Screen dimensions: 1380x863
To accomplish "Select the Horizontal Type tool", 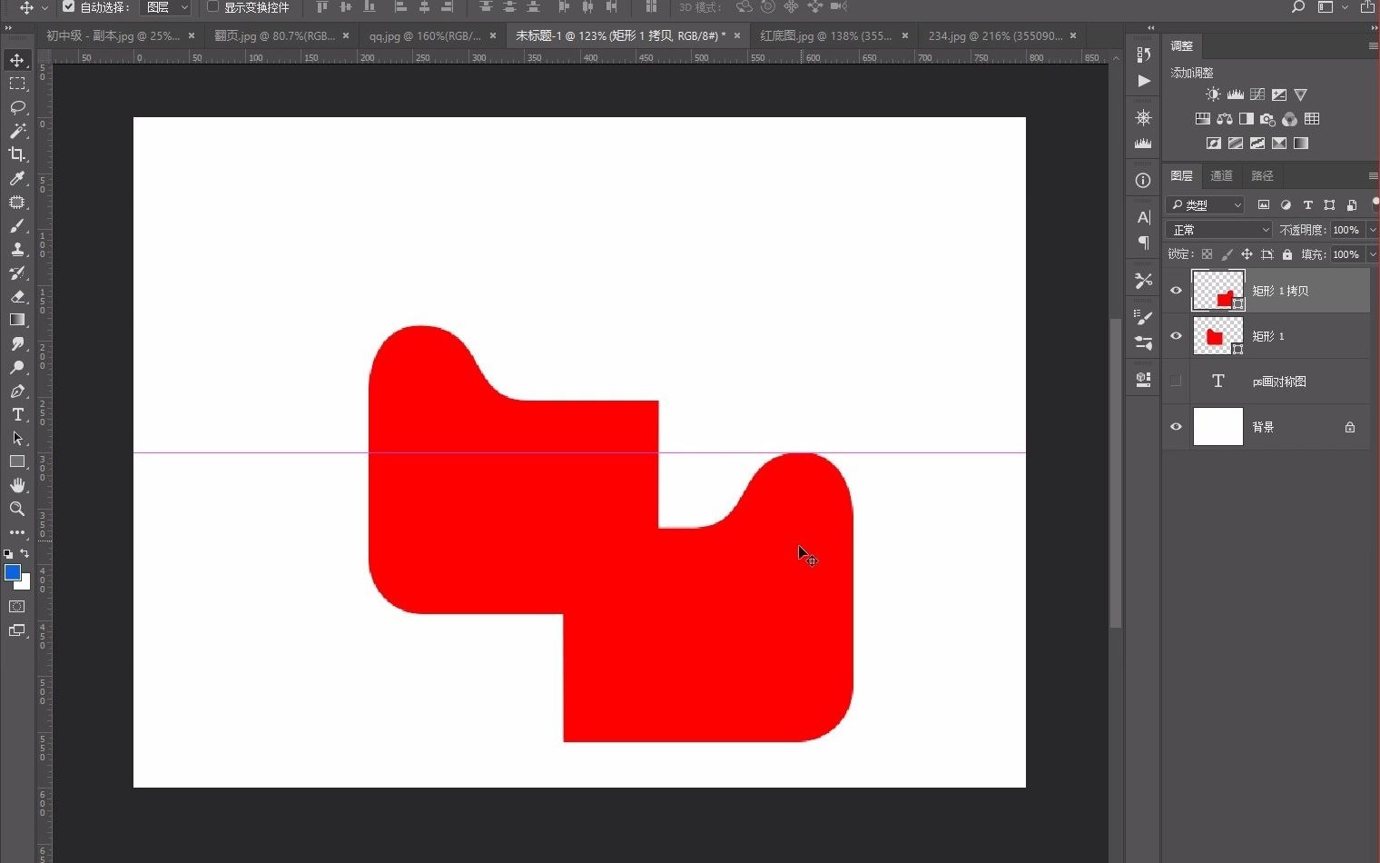I will click(17, 414).
